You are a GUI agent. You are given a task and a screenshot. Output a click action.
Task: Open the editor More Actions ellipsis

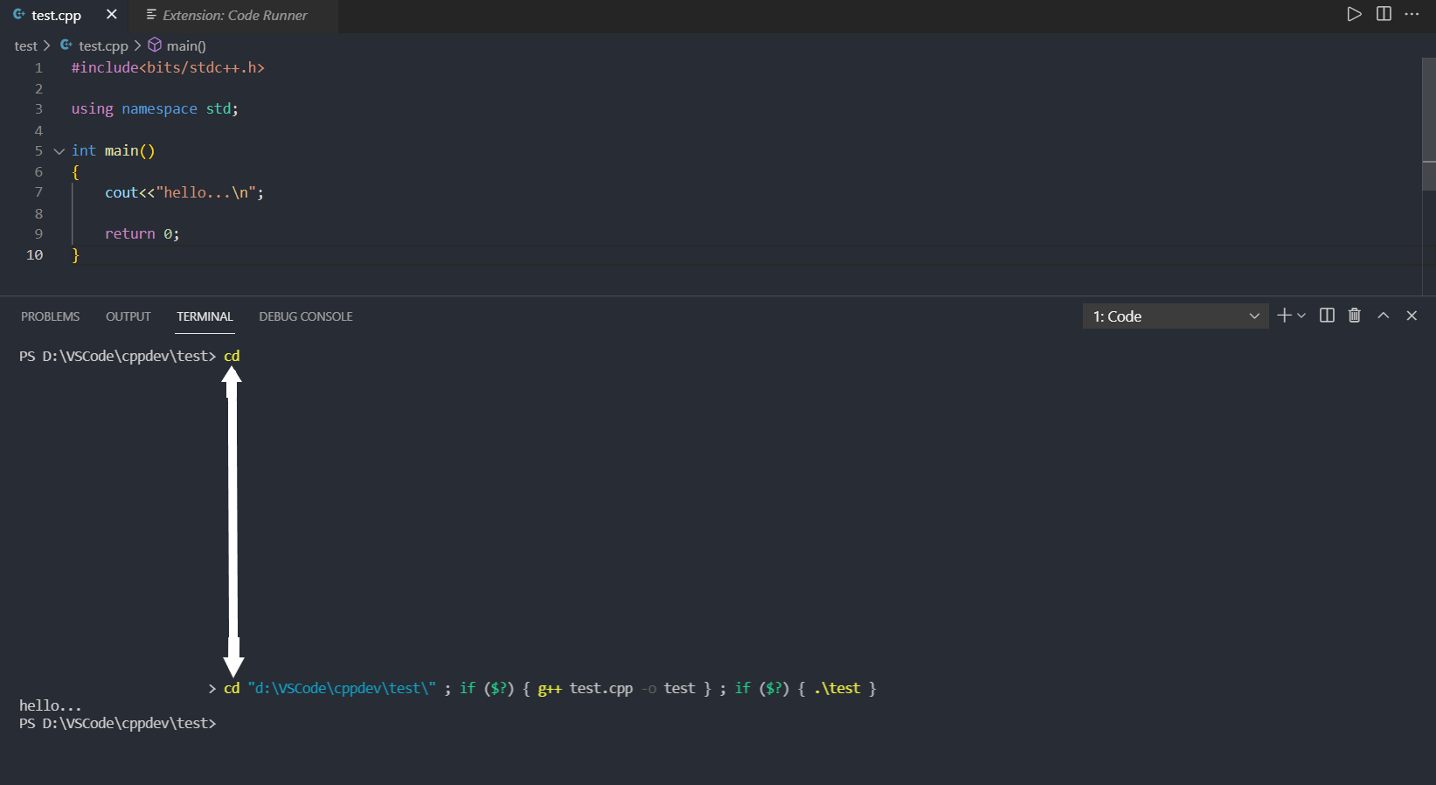(x=1412, y=14)
